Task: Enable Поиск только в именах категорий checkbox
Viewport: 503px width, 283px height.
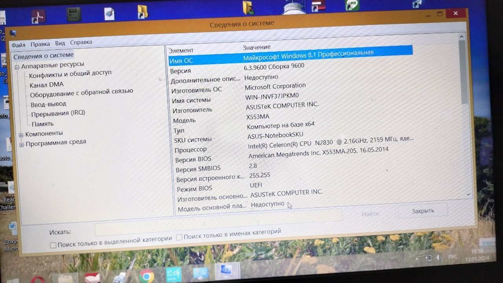Action: click(x=179, y=237)
